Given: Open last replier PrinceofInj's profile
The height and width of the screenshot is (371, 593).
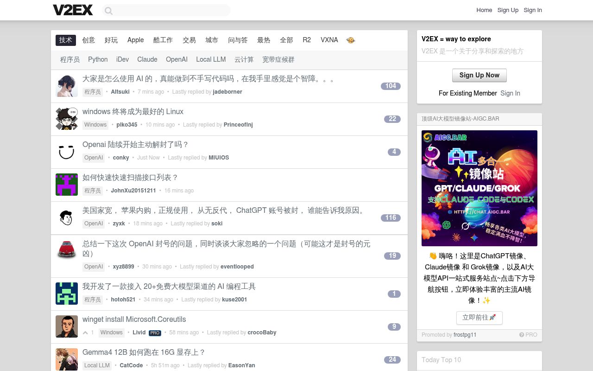Looking at the screenshot, I should (x=238, y=125).
